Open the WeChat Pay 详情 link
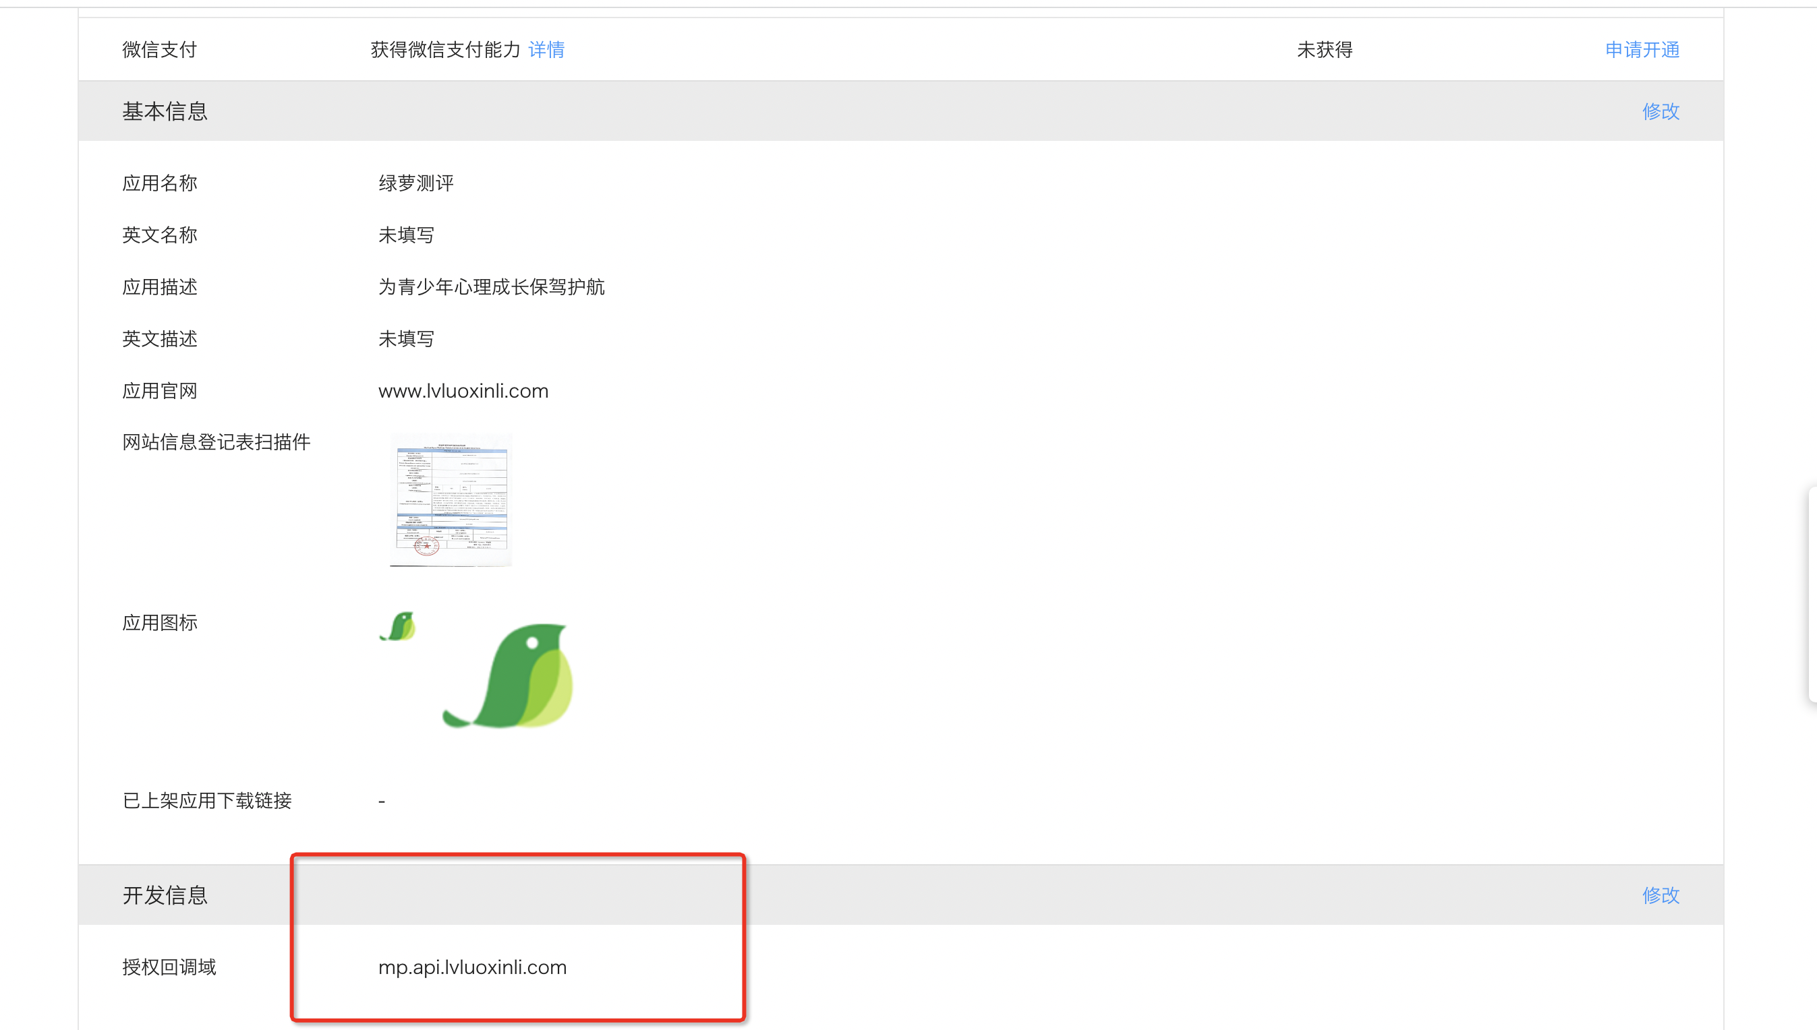1817x1030 pixels. (x=546, y=49)
